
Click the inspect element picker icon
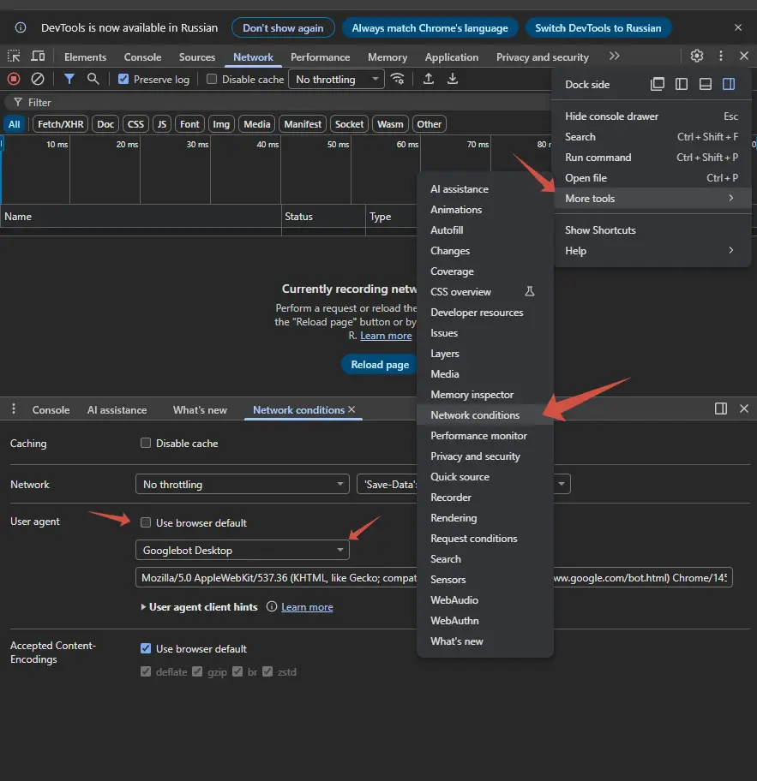(x=14, y=57)
